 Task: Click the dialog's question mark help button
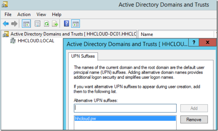coord(194,42)
